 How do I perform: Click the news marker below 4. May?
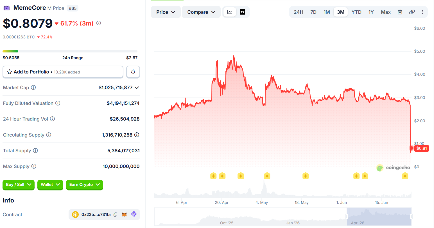[x=267, y=176]
